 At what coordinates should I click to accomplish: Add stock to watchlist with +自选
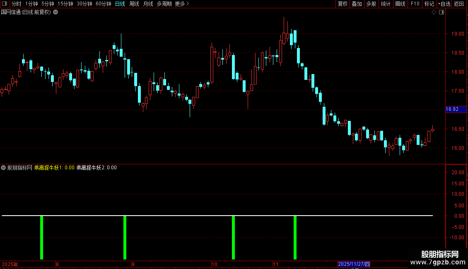(444, 4)
